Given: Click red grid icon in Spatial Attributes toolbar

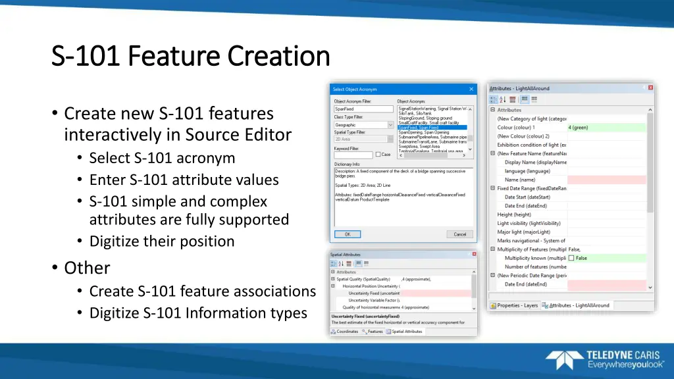Looking at the screenshot, I should [349, 263].
